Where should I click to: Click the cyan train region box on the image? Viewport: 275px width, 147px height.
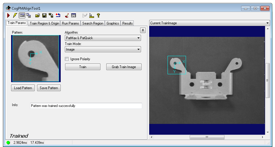tap(177, 65)
